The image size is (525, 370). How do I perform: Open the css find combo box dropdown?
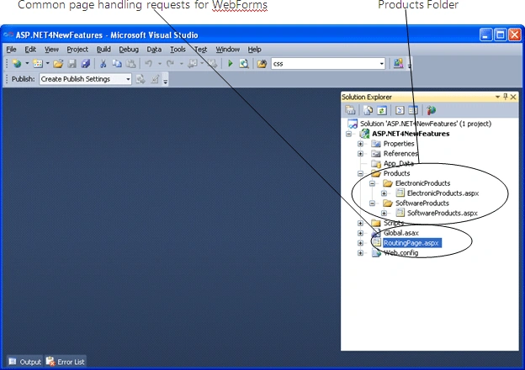tap(381, 64)
